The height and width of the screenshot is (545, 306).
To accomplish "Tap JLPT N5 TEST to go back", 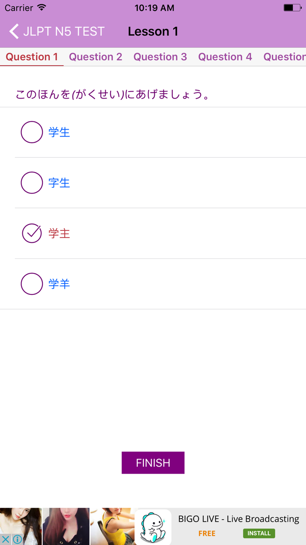I will 64,31.
